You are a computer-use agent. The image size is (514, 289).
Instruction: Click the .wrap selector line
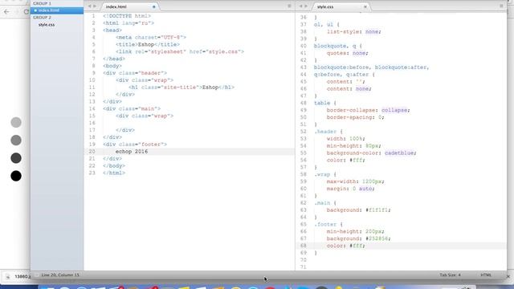325,175
